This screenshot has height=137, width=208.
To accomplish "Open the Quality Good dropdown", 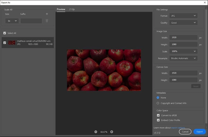I will (183, 23).
